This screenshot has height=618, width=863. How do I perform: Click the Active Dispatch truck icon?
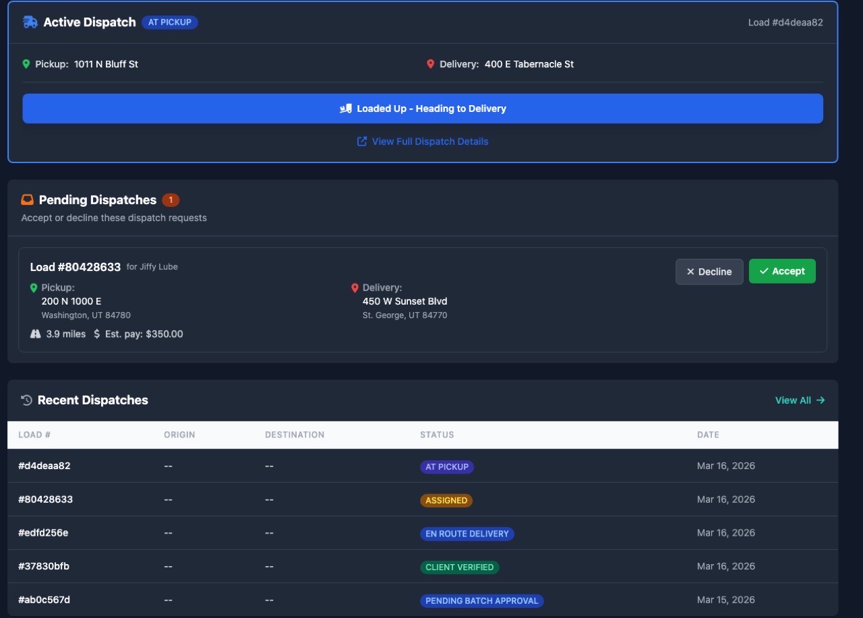point(30,22)
